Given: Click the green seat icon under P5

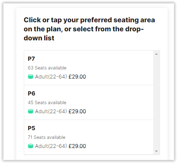Looking at the screenshot, I should click(31, 146).
